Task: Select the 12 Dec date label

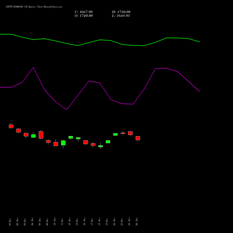Action: (69, 222)
